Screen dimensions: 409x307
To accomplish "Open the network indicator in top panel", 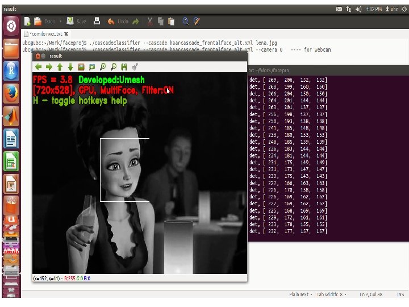I will click(x=349, y=9).
